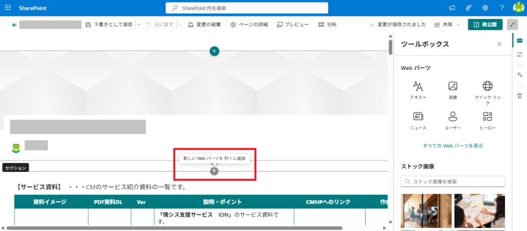Viewport: 527px width, 231px height.
Task: Click the PDF資料DL column header
Action: pos(108,202)
